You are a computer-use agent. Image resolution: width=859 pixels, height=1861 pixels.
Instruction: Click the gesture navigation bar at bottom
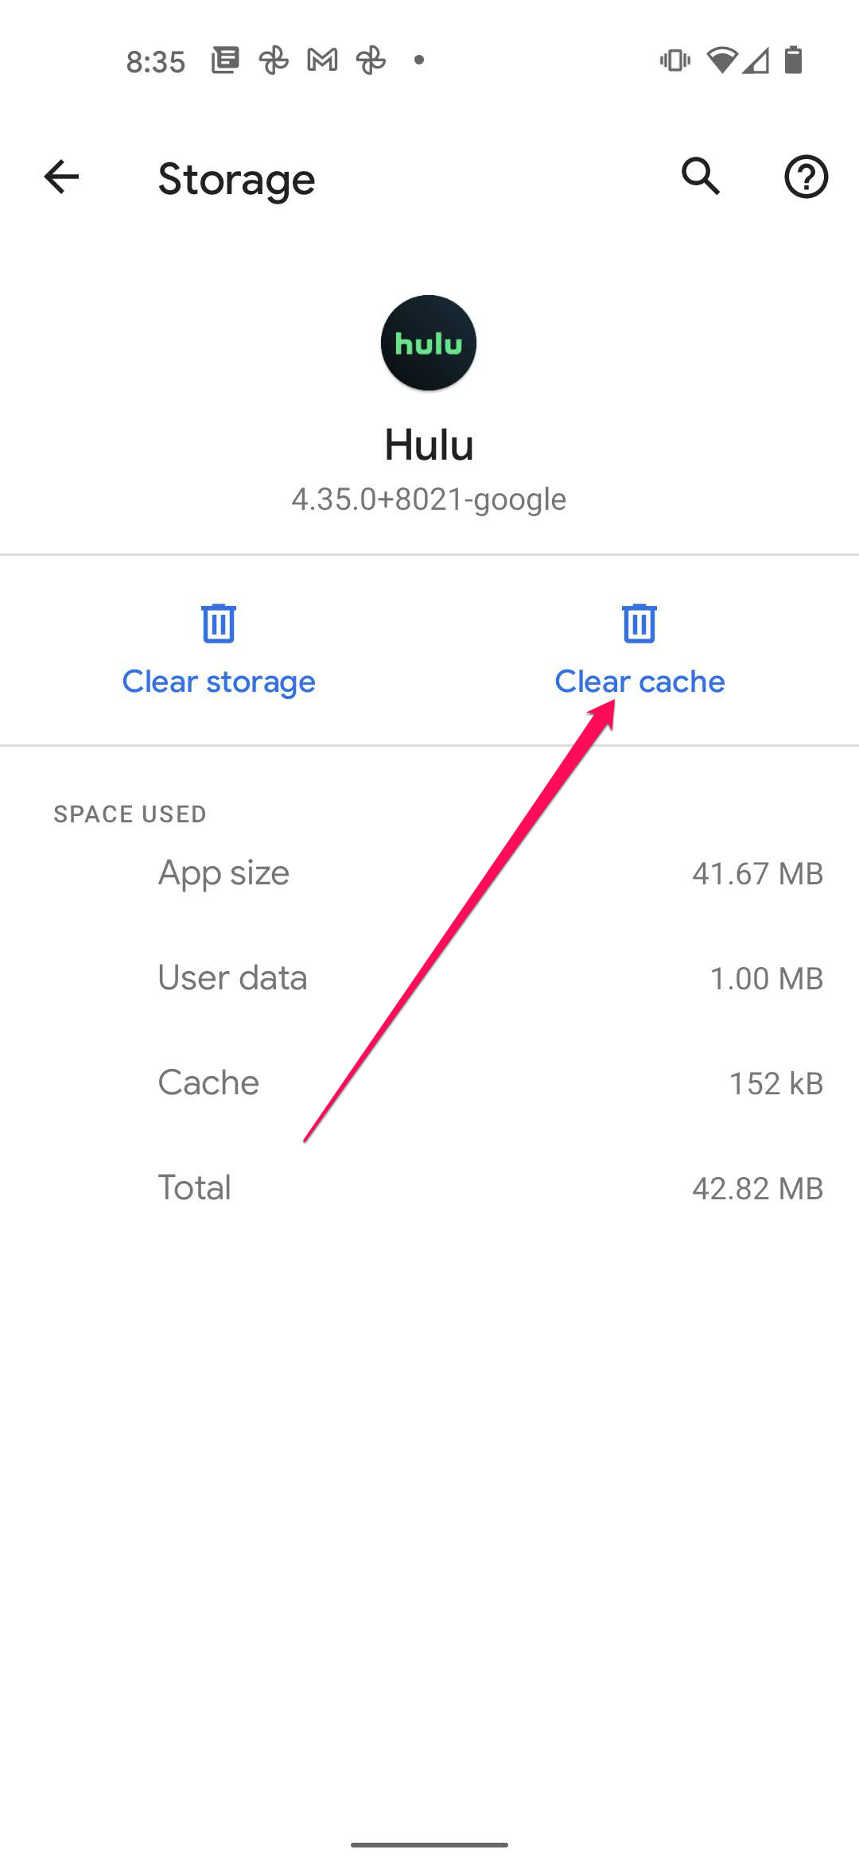pyautogui.click(x=429, y=1843)
